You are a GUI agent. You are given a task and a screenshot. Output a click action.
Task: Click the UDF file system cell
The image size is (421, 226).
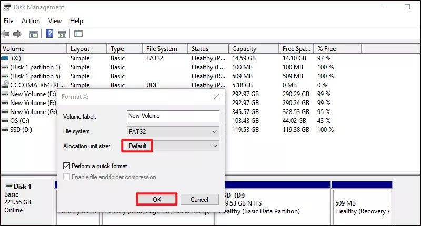[x=152, y=85]
